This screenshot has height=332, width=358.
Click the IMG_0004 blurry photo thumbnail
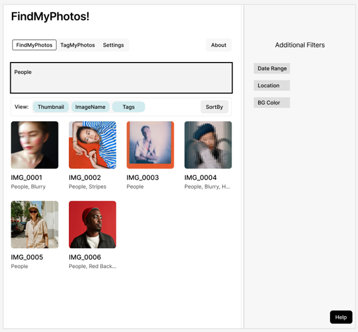(208, 145)
